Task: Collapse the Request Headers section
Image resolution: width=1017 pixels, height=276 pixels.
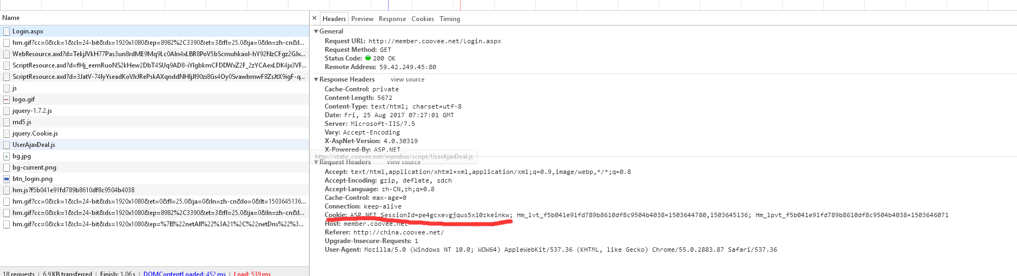Action: (316, 162)
